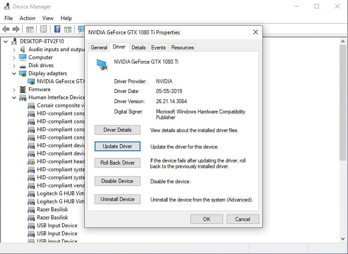348x254 pixels.
Task: Click the Show/Hide console tree icon
Action: [30, 29]
